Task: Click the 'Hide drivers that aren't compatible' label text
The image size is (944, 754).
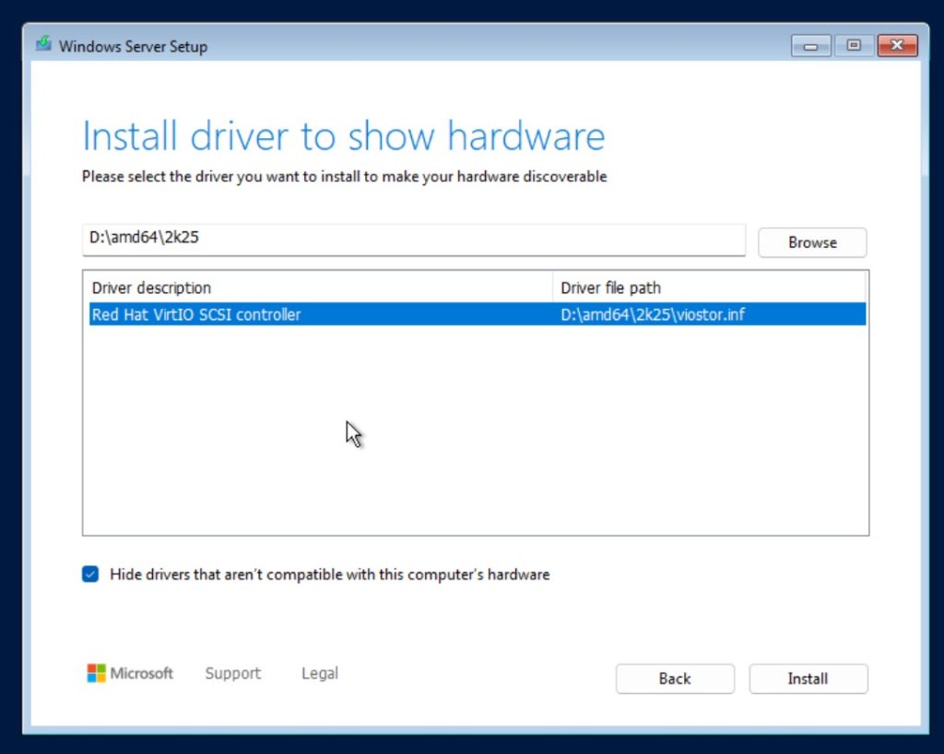Action: [x=329, y=574]
